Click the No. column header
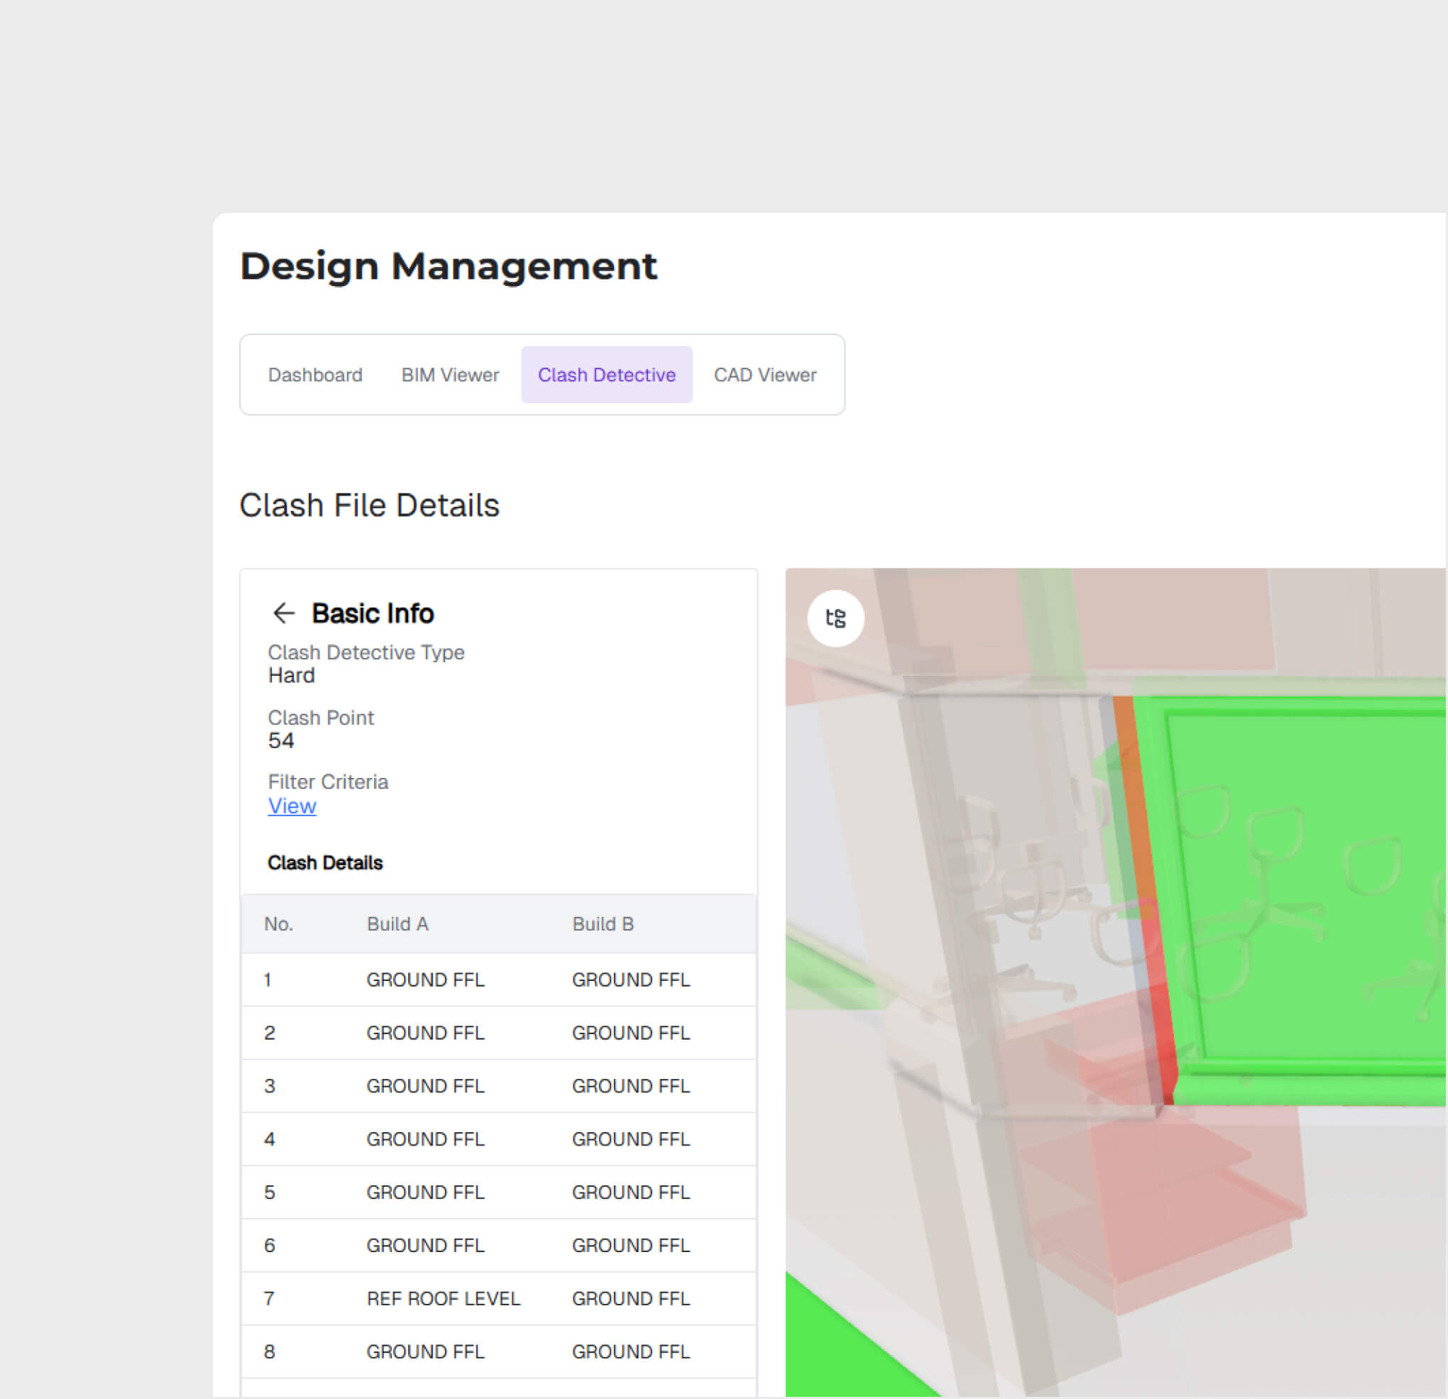This screenshot has width=1448, height=1399. point(278,925)
